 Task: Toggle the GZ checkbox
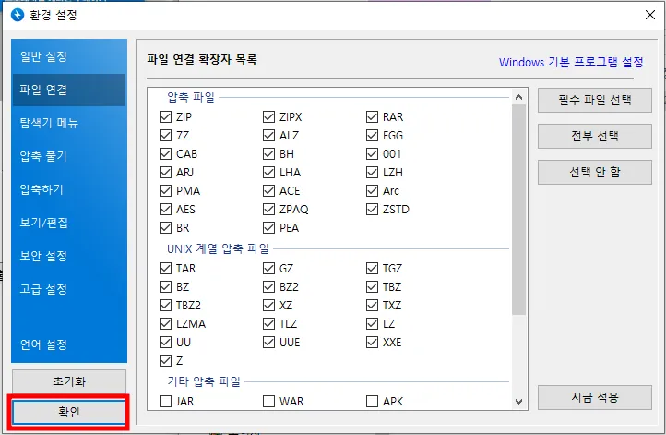(268, 269)
